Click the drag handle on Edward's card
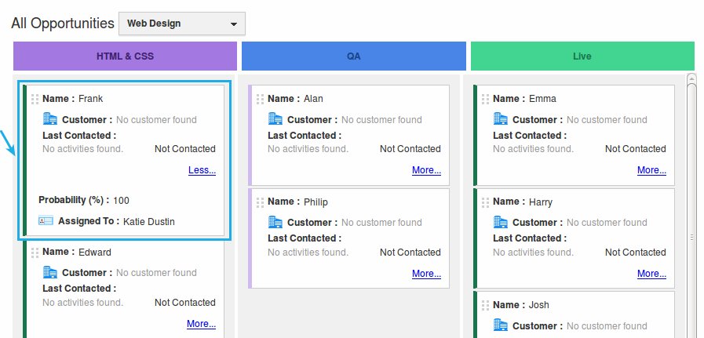This screenshot has height=338, width=704. (x=35, y=253)
